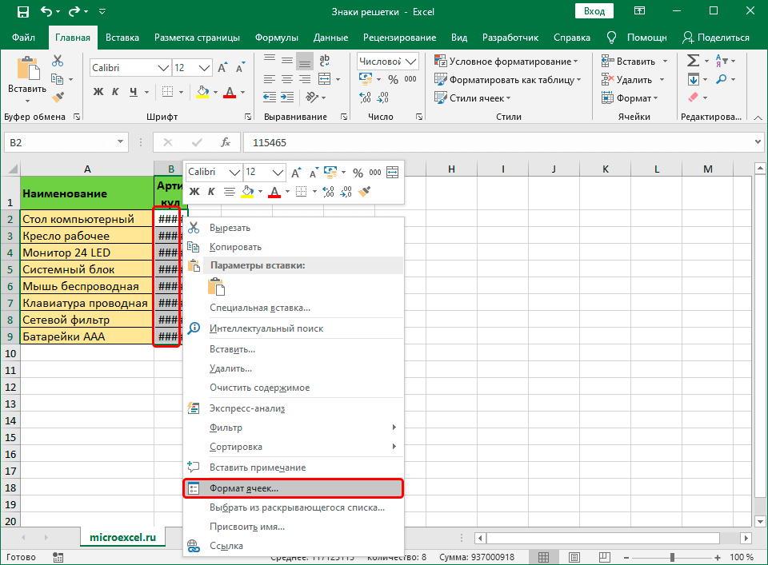Click percent style in the mini toolbar
768x565 pixels.
[x=358, y=172]
